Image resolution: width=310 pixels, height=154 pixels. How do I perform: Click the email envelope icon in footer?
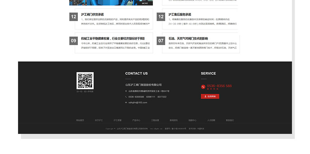pyautogui.click(x=126, y=102)
